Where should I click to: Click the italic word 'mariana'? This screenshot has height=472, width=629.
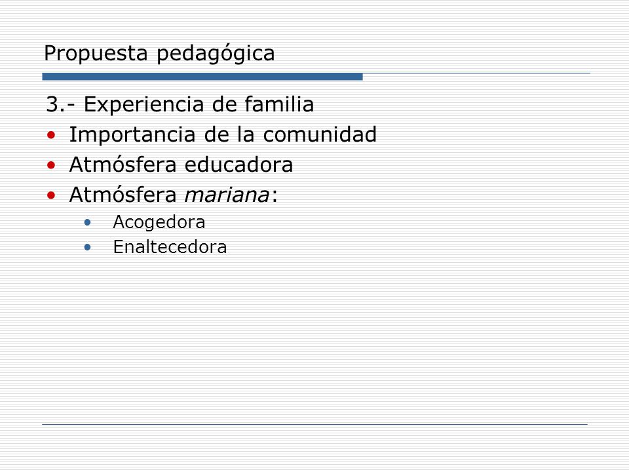click(x=227, y=195)
